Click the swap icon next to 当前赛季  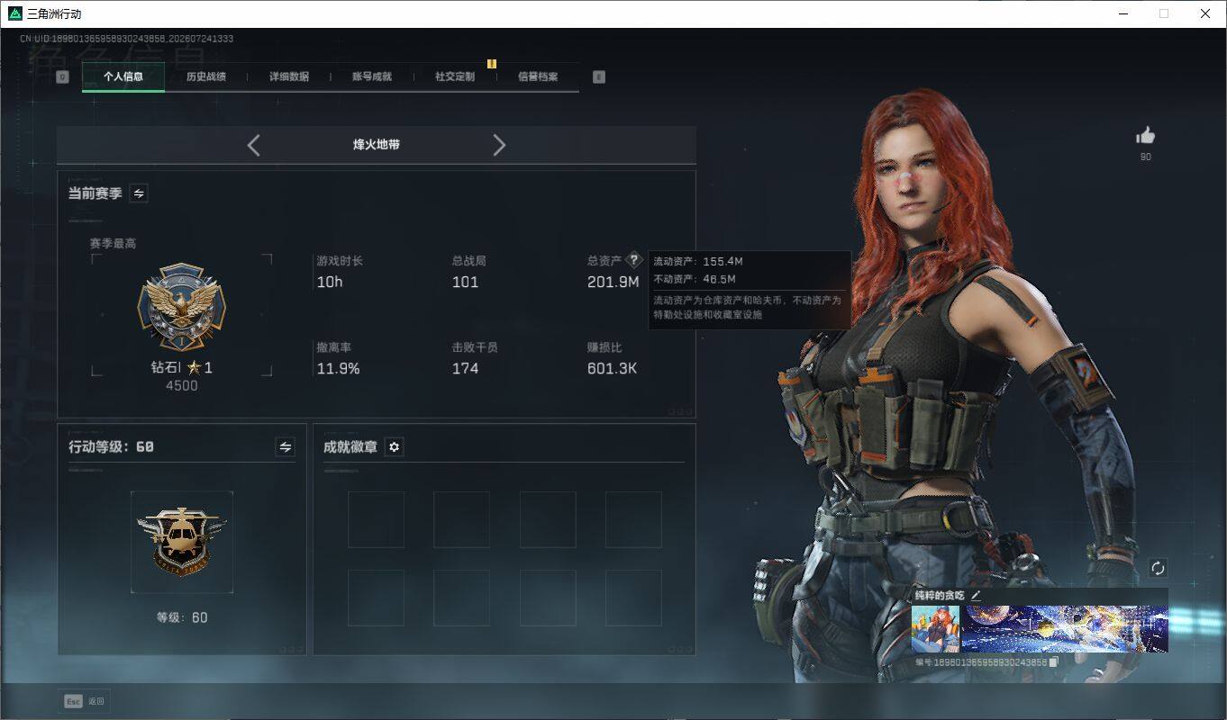pyautogui.click(x=139, y=193)
